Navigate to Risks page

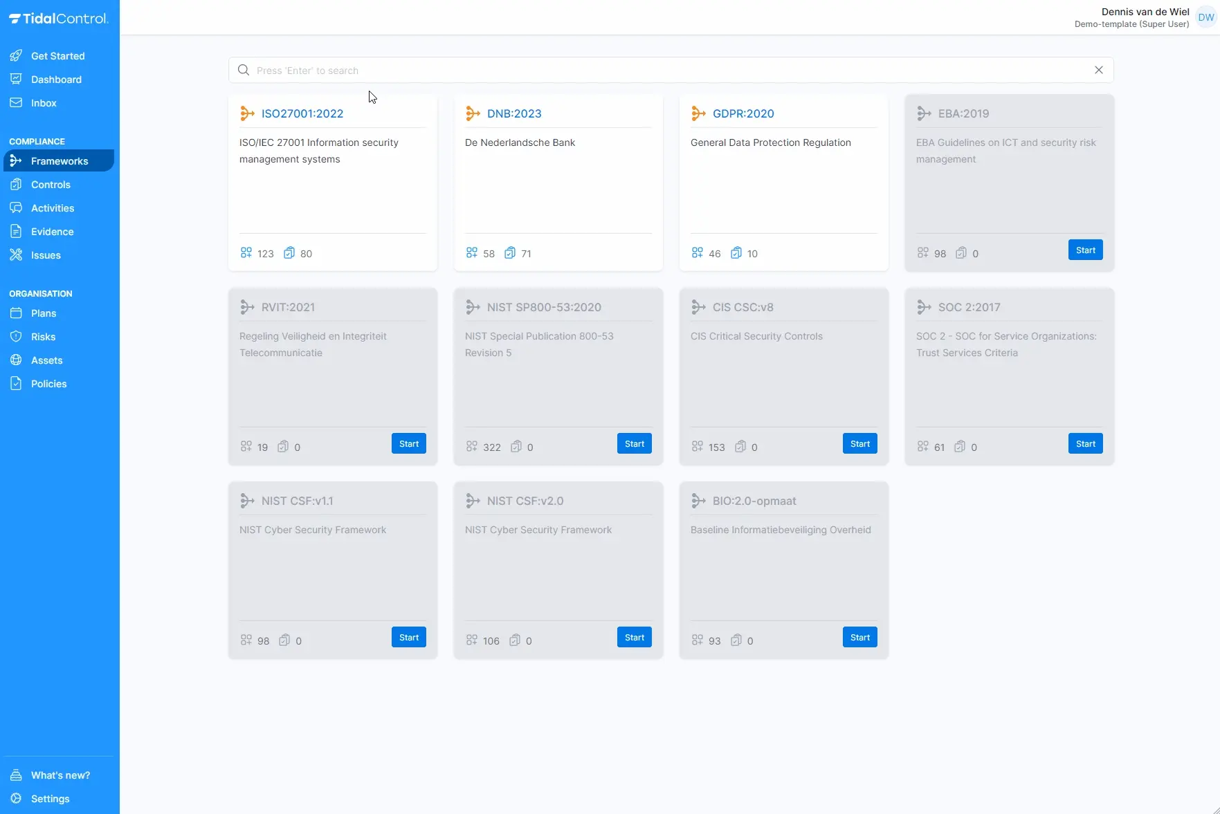(x=43, y=337)
